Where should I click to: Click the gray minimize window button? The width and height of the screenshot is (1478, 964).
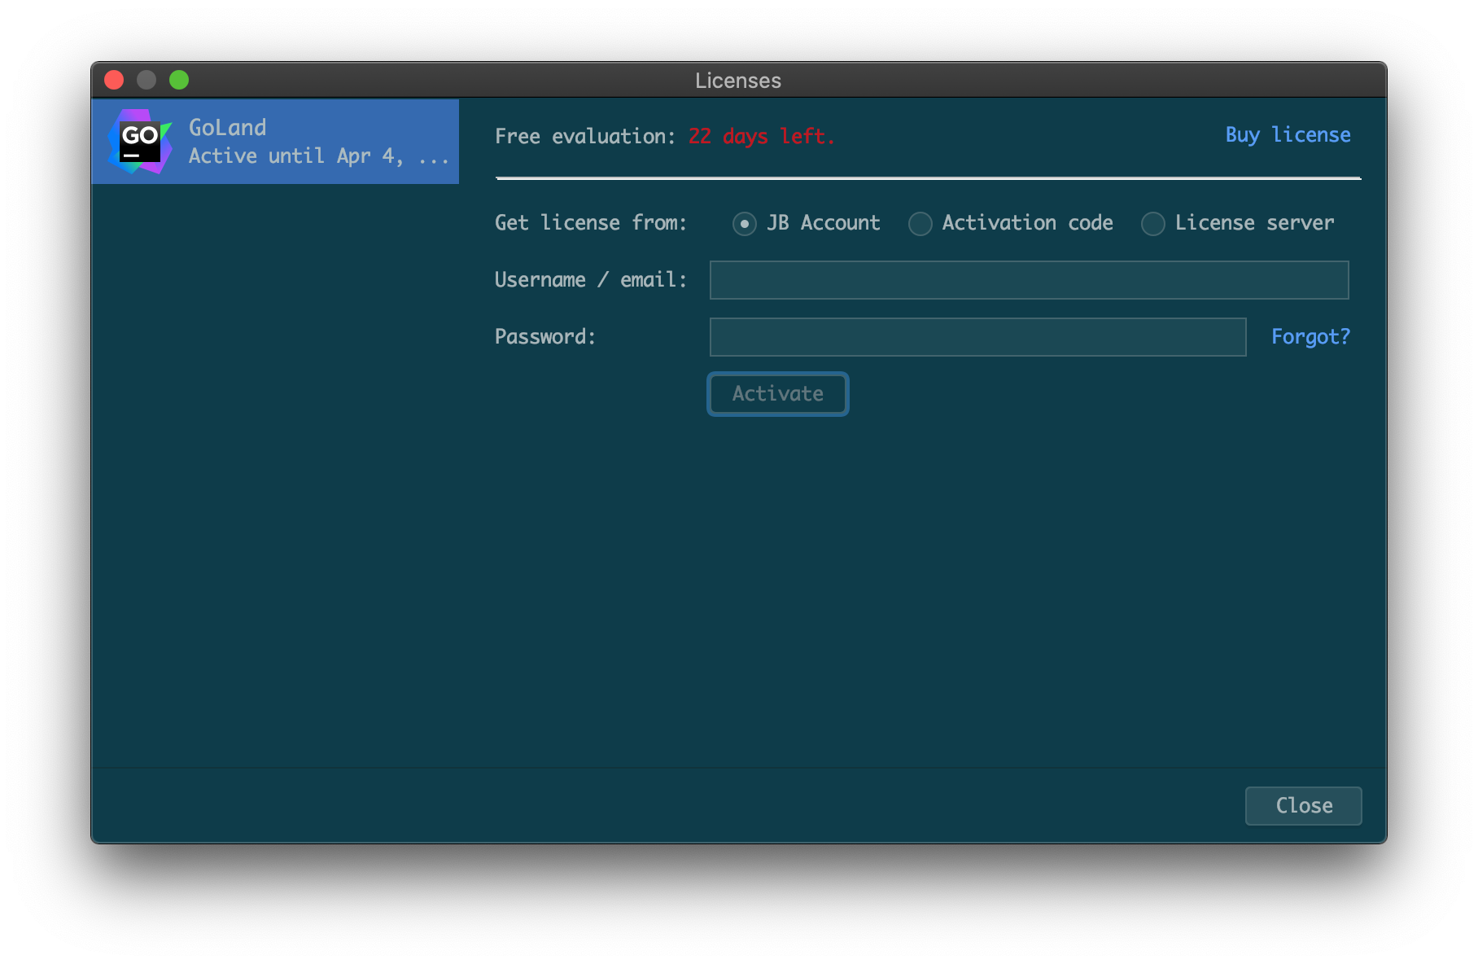coord(146,80)
